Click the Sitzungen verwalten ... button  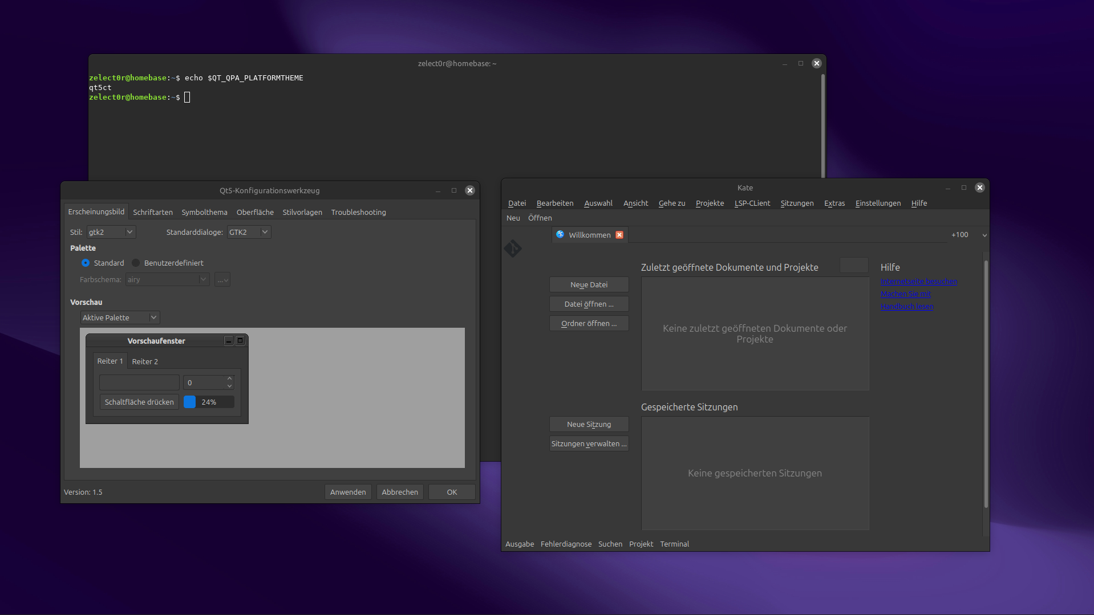tap(589, 443)
